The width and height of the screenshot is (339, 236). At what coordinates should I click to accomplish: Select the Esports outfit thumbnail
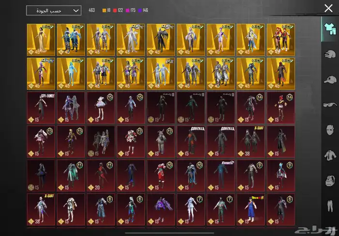pos(222,175)
